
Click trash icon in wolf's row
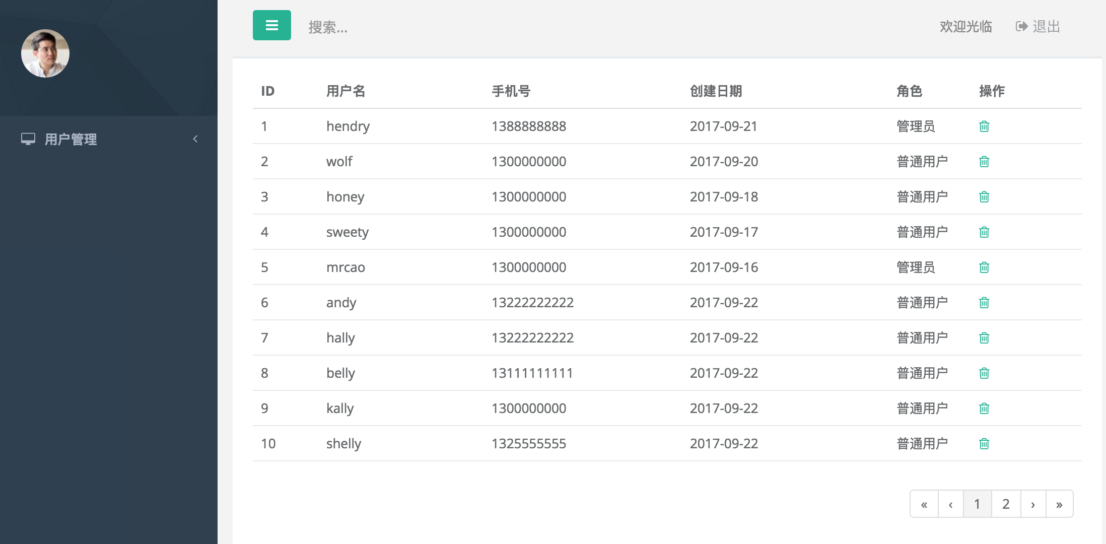[984, 162]
